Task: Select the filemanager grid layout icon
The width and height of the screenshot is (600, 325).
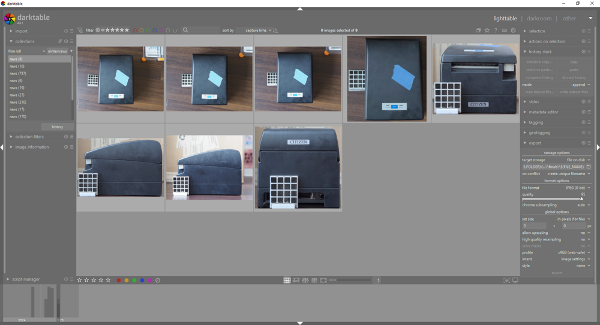Action: [287, 280]
